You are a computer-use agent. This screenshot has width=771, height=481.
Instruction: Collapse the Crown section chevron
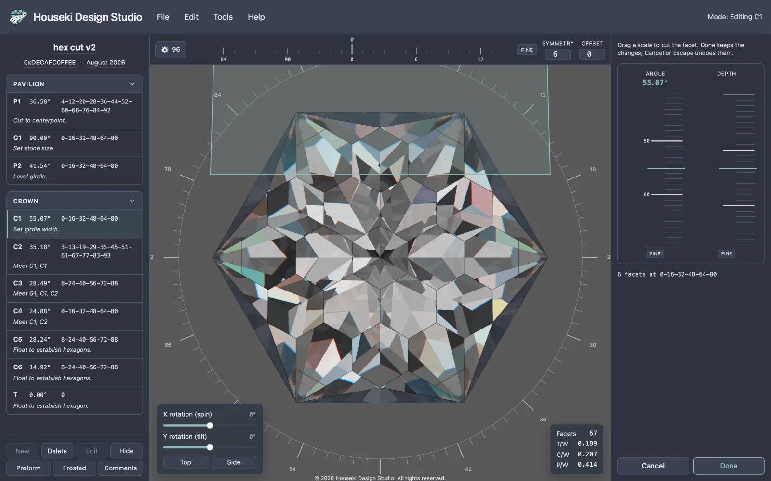coord(132,201)
